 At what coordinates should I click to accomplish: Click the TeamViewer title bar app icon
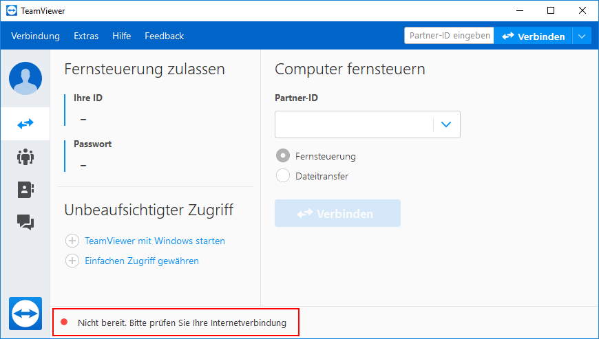(12, 11)
